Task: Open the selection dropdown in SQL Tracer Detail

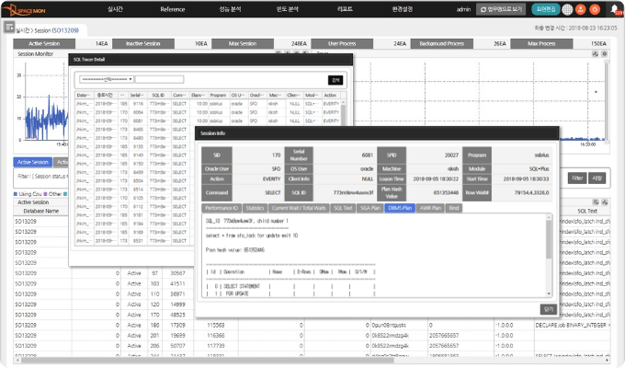Action: click(107, 79)
